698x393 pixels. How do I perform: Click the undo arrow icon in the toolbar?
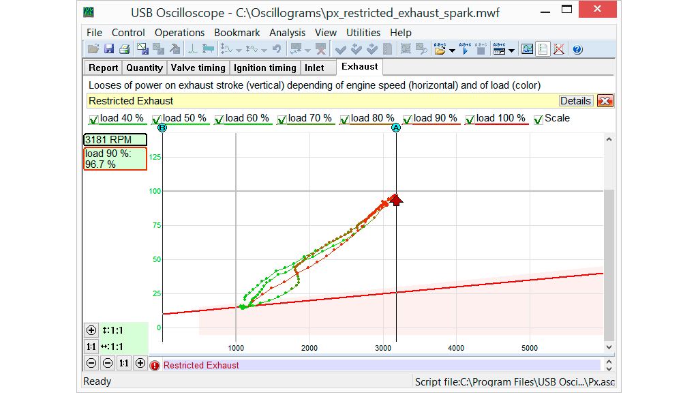(277, 49)
